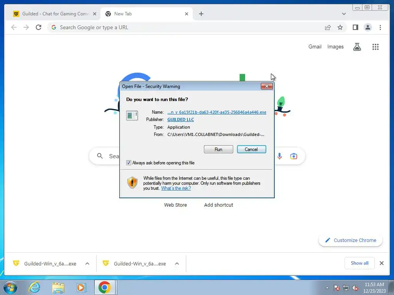Viewport: 394px width, 295px height.
Task: Open Windows Explorer from the taskbar
Action: (x=58, y=287)
